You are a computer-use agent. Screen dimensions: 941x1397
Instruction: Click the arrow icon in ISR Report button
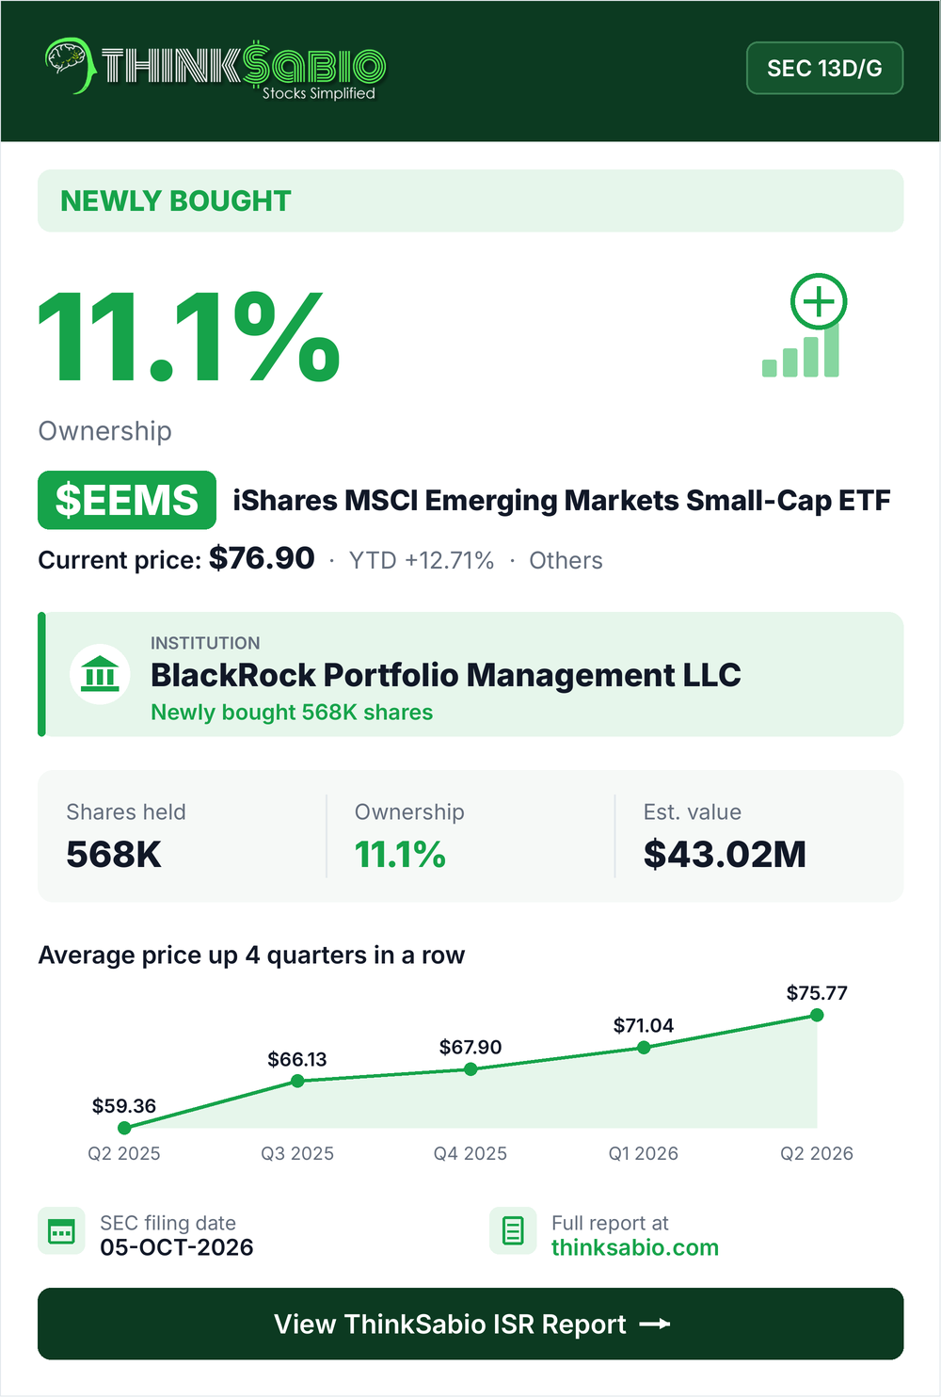coord(655,1324)
